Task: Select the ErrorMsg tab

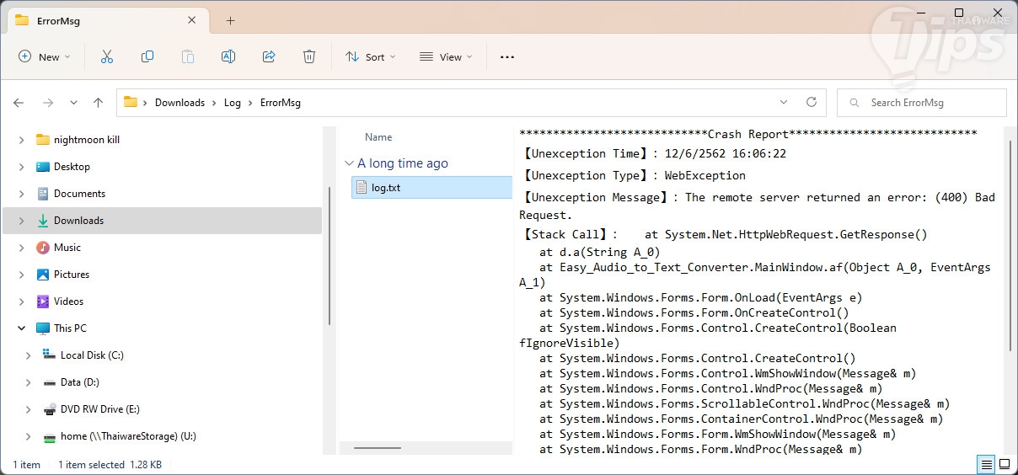Action: point(59,20)
